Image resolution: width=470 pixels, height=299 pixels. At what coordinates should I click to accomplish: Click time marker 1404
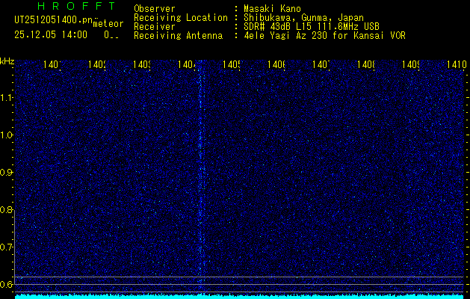point(187,64)
